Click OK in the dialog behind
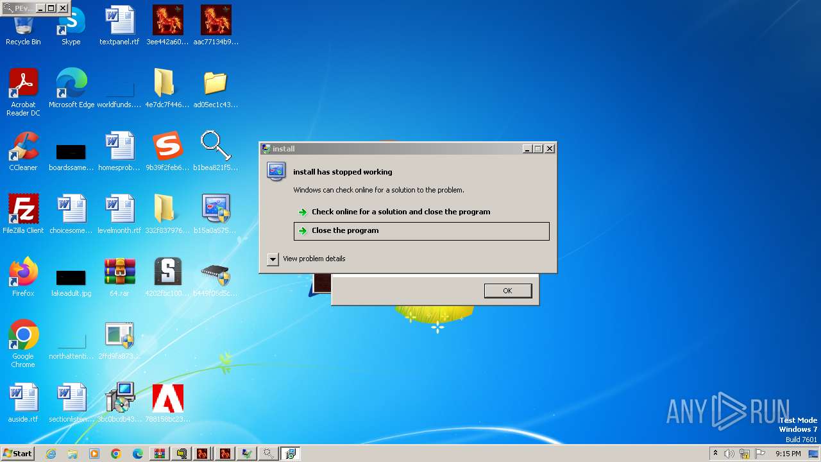 508,291
